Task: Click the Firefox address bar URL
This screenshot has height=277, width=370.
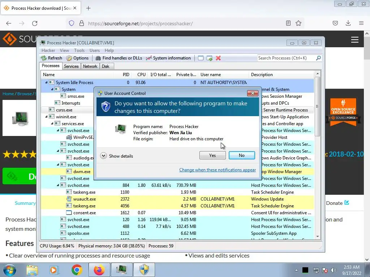Action: 140,23
